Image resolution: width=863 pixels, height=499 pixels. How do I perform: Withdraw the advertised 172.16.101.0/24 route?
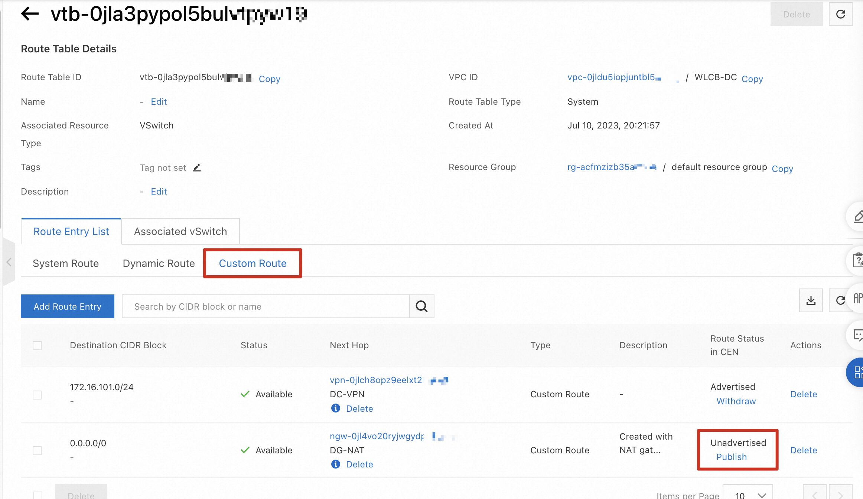(x=736, y=401)
